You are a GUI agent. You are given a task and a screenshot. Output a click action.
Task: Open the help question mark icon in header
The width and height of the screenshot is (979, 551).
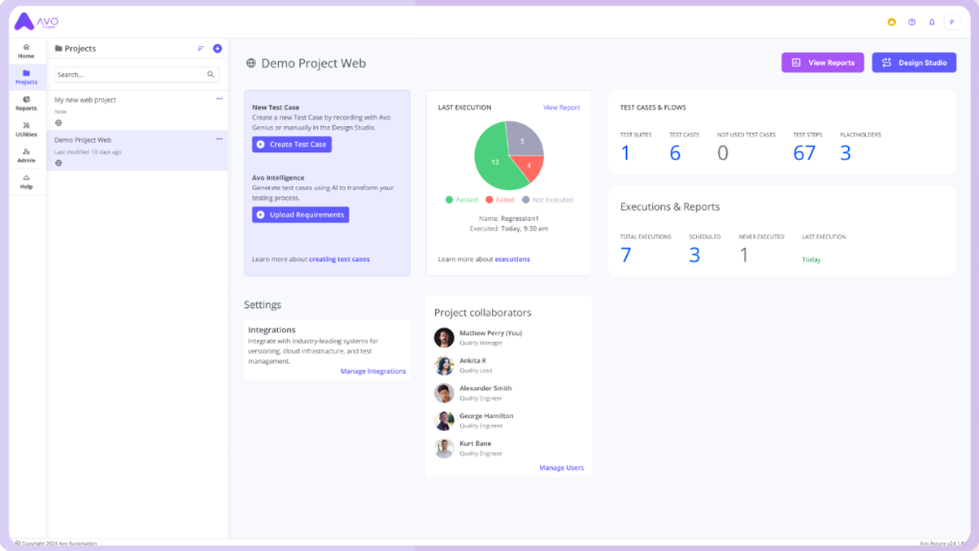pos(912,23)
